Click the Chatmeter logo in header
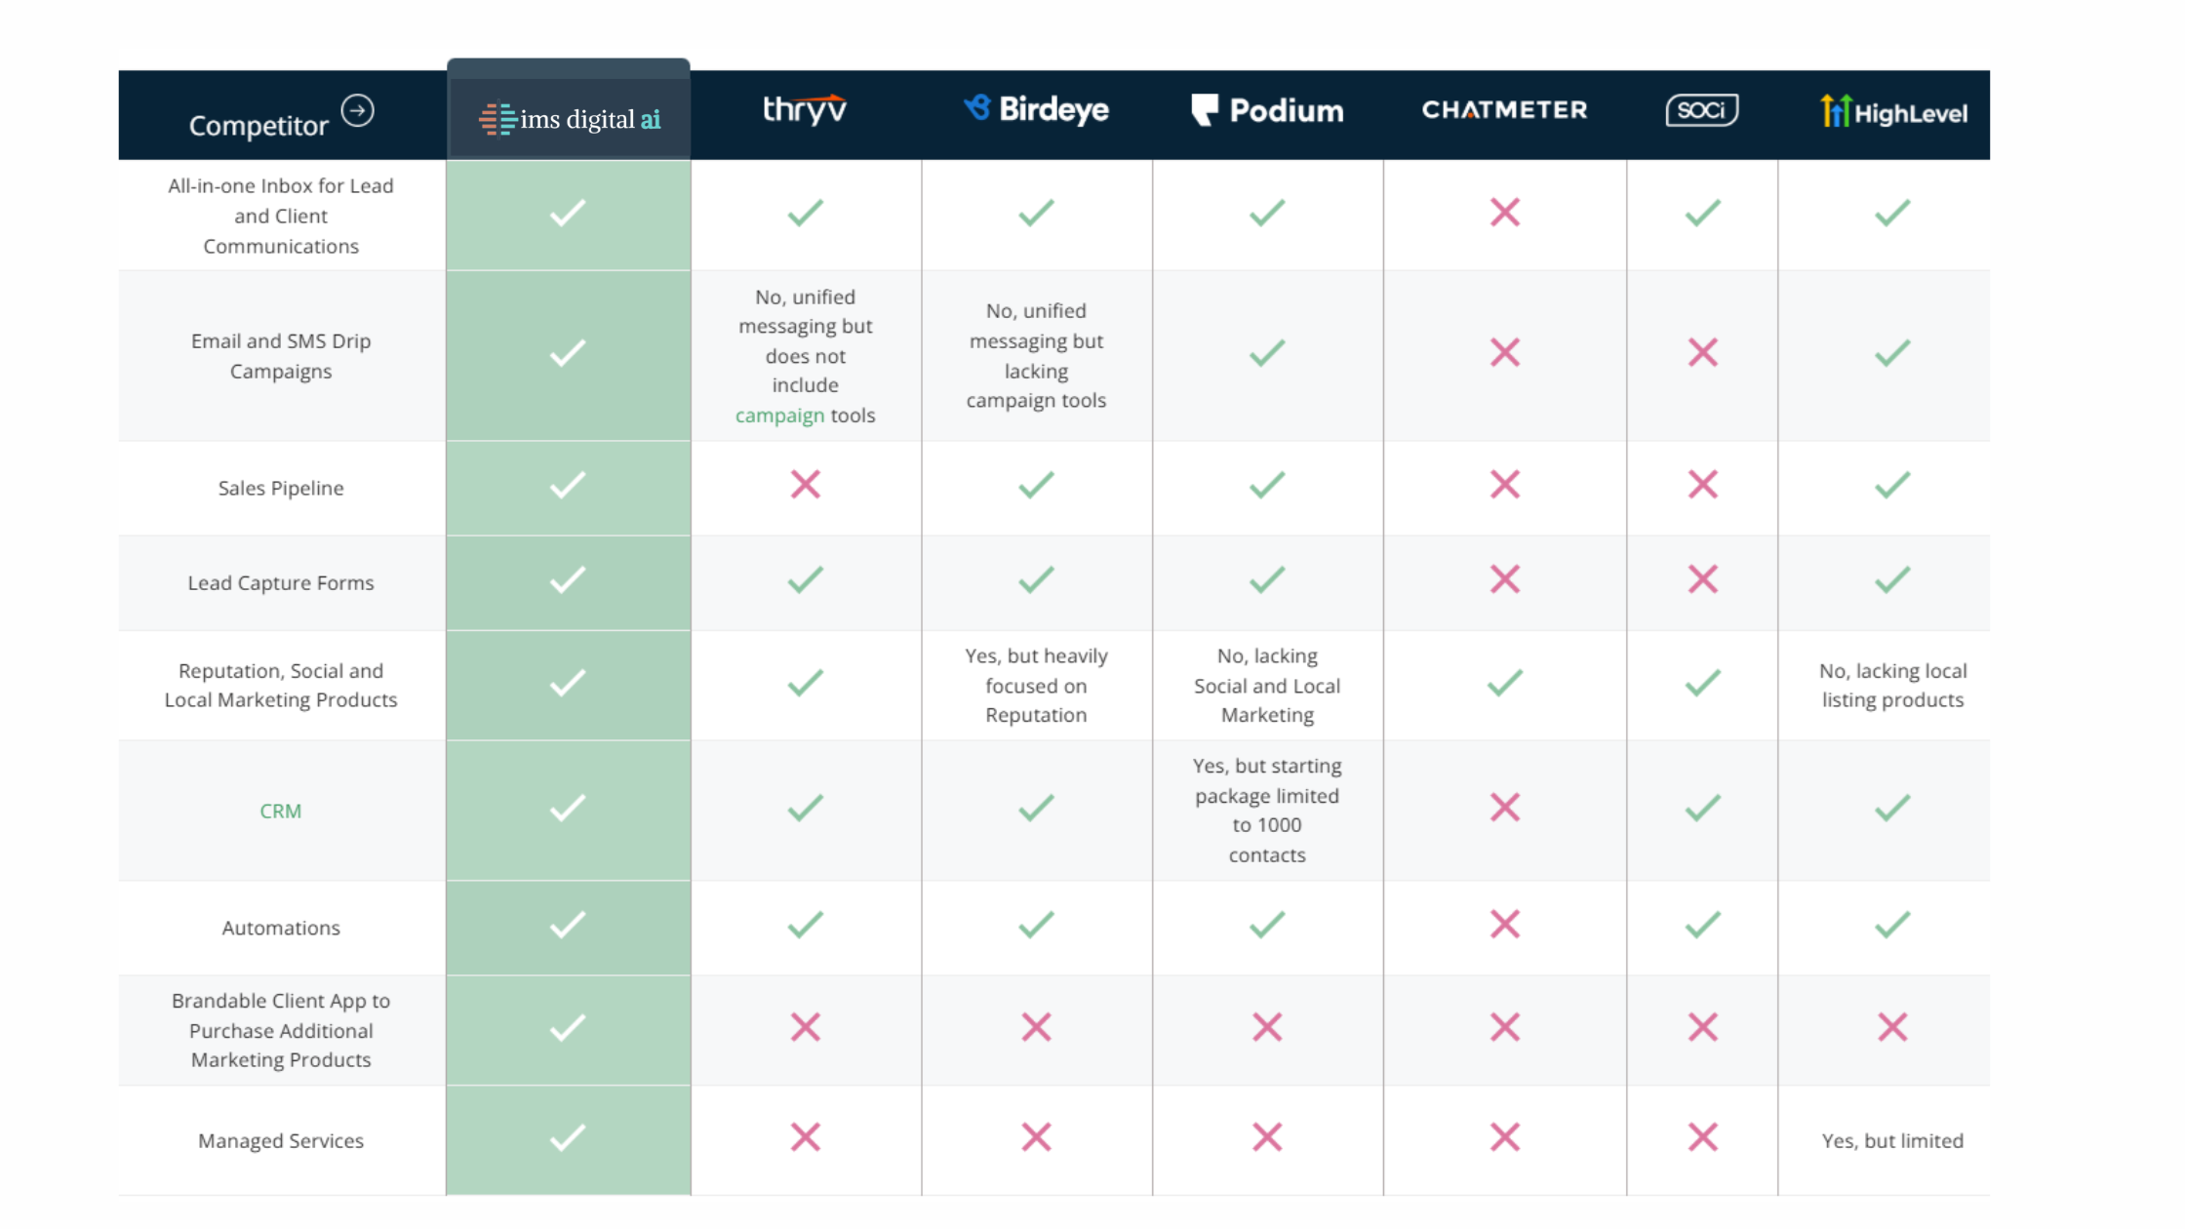The image size is (2185, 1229). (x=1504, y=110)
